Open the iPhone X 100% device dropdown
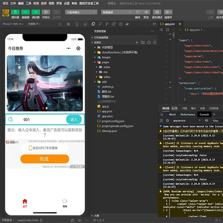This screenshot has width=223, height=223. tap(13, 24)
